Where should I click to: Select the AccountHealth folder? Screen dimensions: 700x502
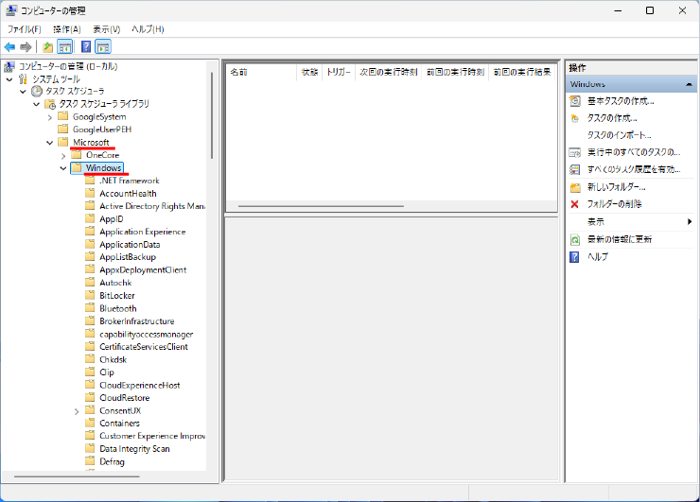point(128,194)
